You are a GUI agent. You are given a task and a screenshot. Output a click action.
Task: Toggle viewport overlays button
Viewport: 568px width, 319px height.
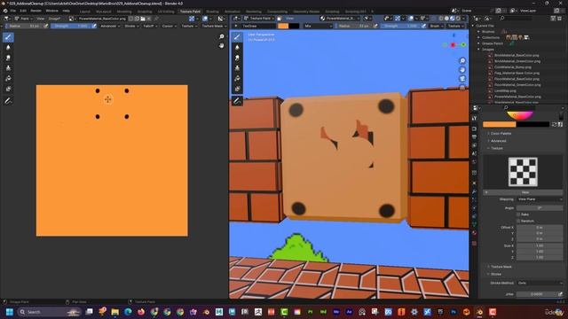(411, 18)
